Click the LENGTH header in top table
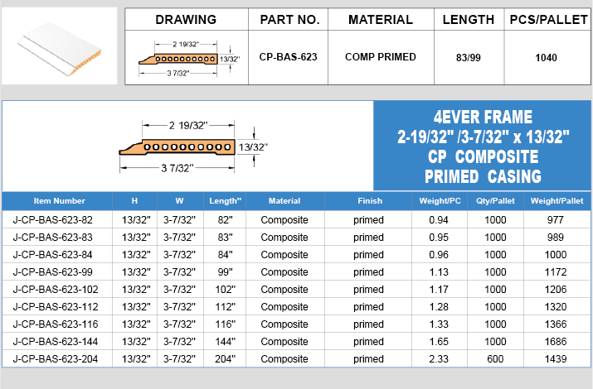Screen dimensions: 593x389 click(469, 20)
